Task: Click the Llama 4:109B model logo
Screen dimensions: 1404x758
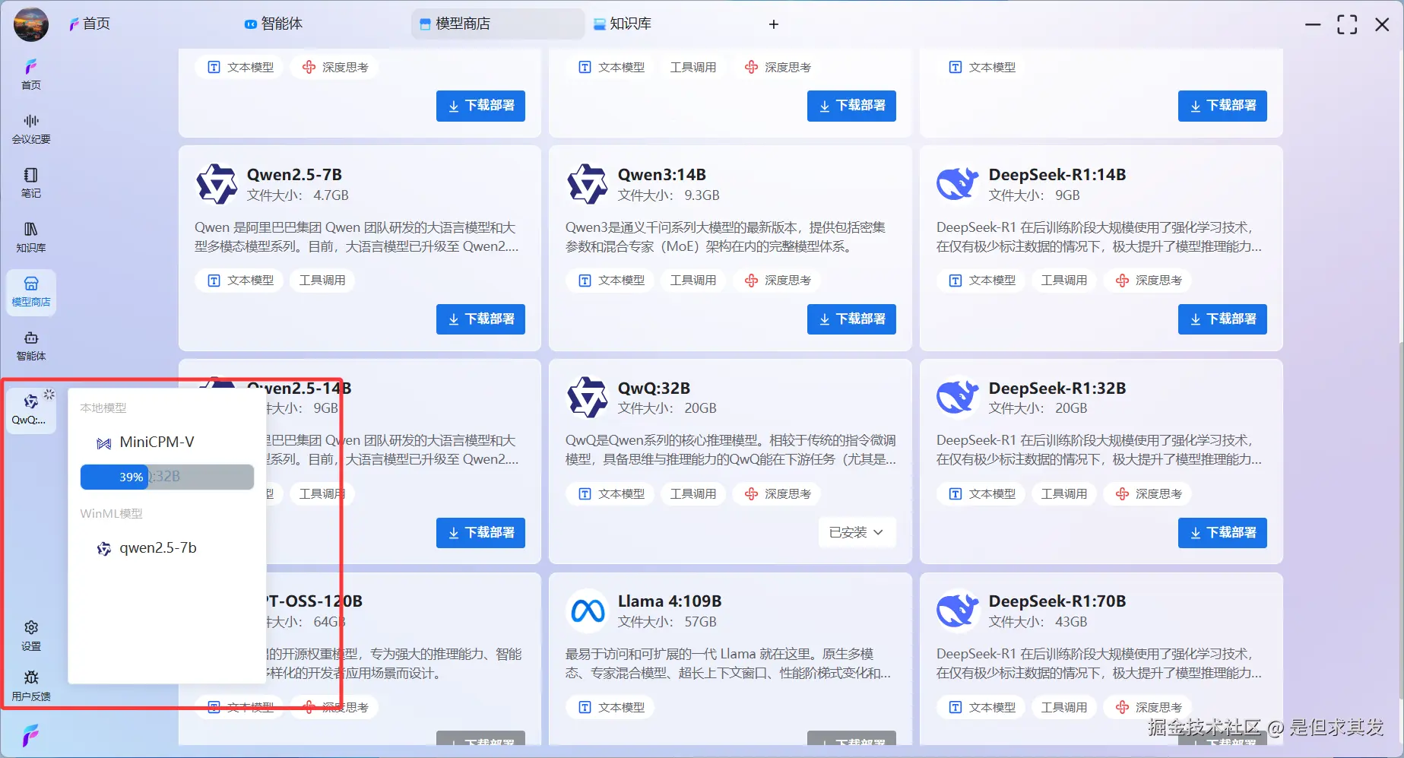Action: click(586, 610)
